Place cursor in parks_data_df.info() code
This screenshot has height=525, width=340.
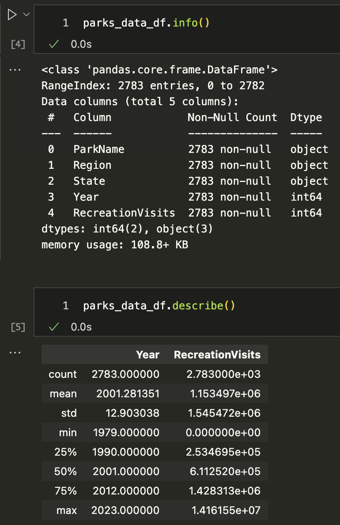(x=146, y=23)
